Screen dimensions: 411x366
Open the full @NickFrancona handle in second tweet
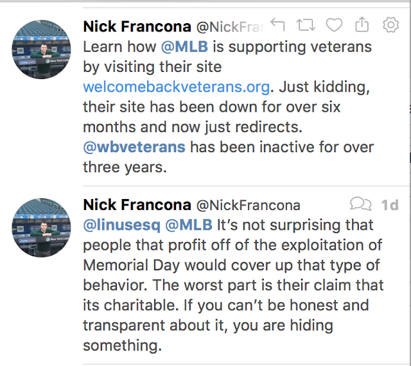tap(248, 205)
